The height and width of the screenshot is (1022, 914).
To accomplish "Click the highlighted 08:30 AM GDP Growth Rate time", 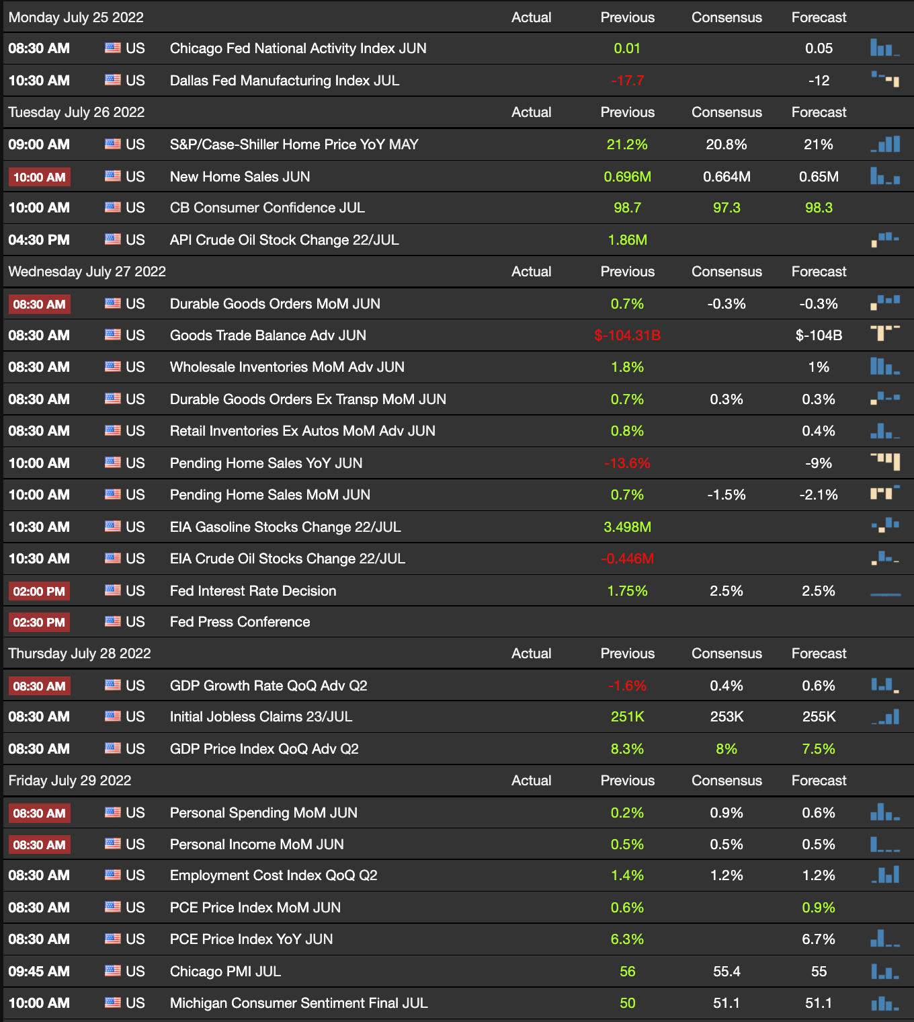I will click(x=40, y=686).
